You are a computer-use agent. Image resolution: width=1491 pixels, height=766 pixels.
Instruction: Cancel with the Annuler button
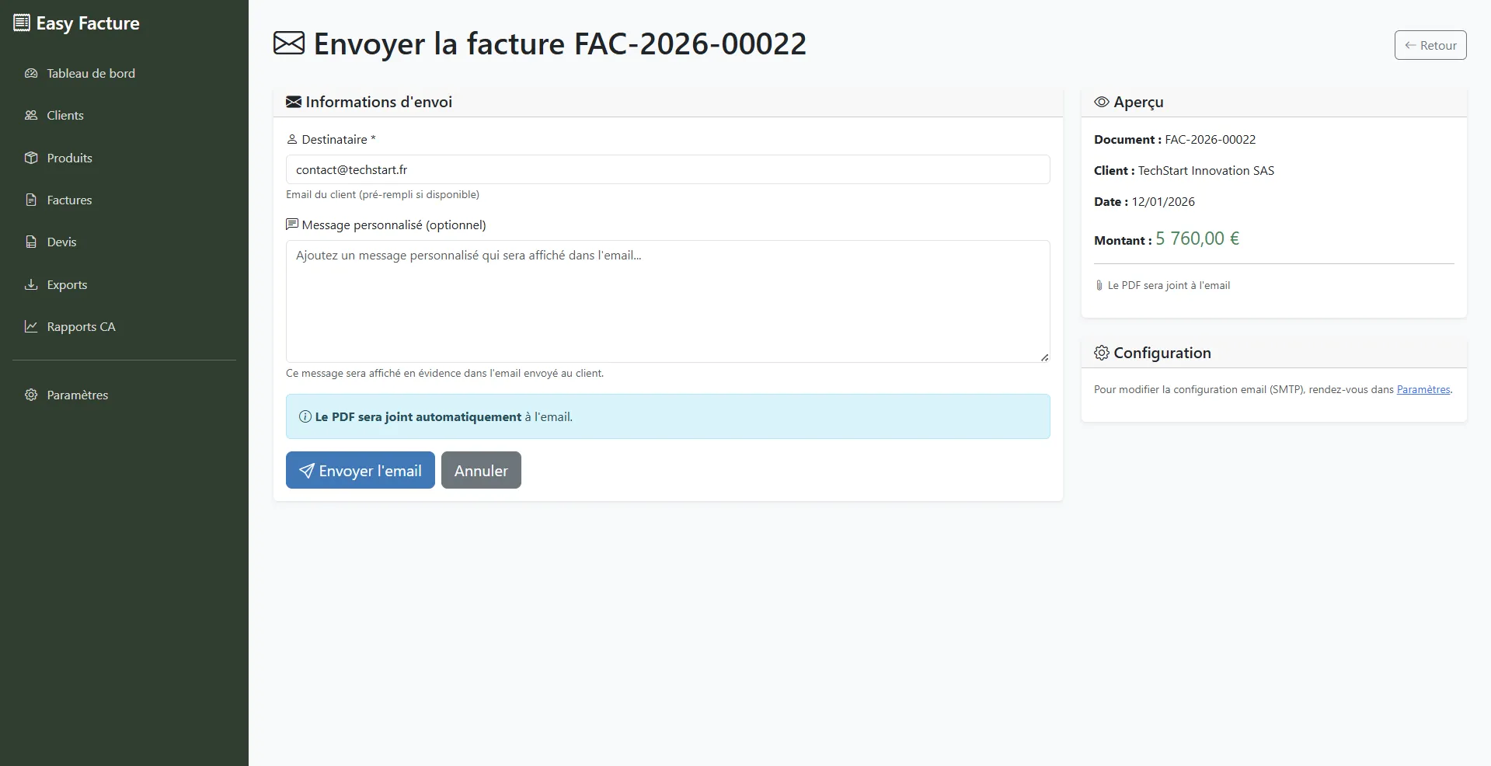(481, 471)
